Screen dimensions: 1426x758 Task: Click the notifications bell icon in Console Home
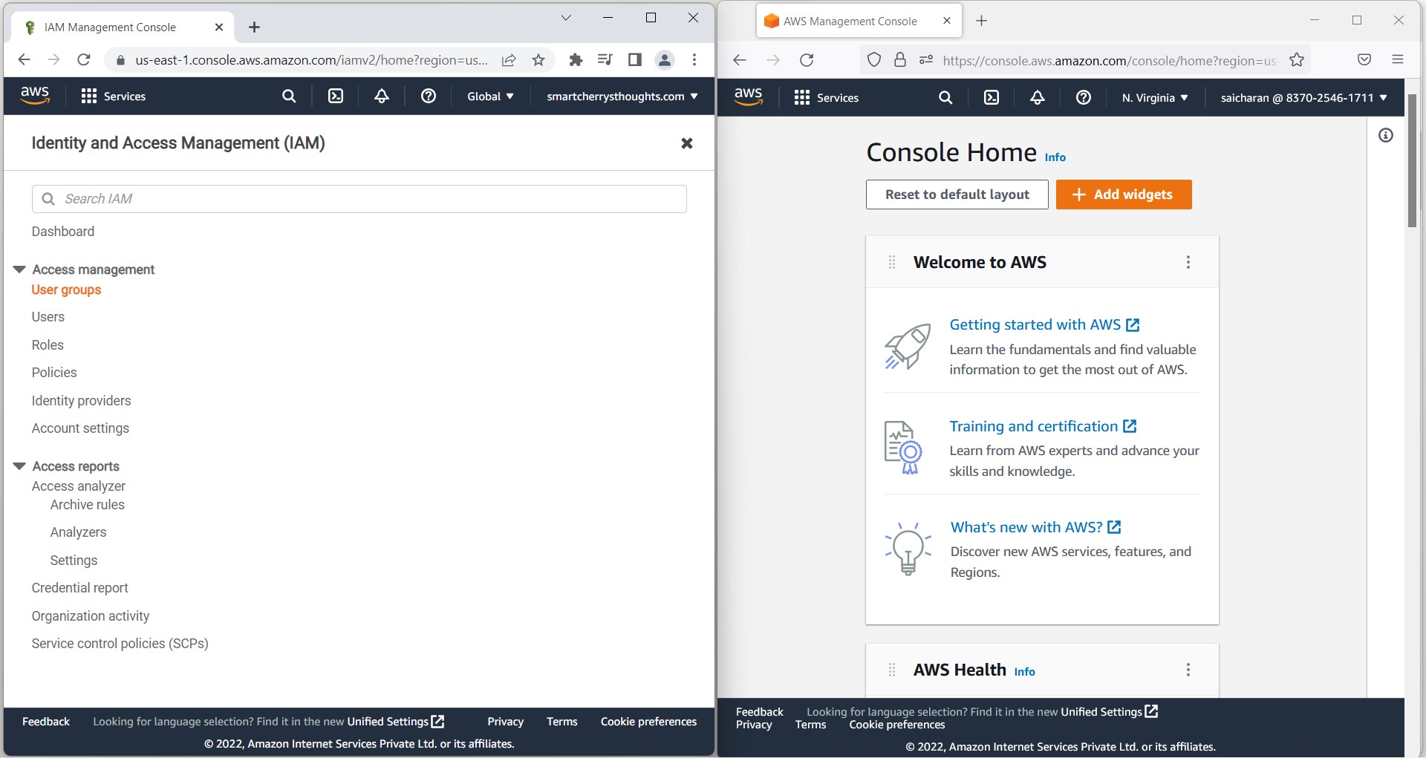point(1037,97)
